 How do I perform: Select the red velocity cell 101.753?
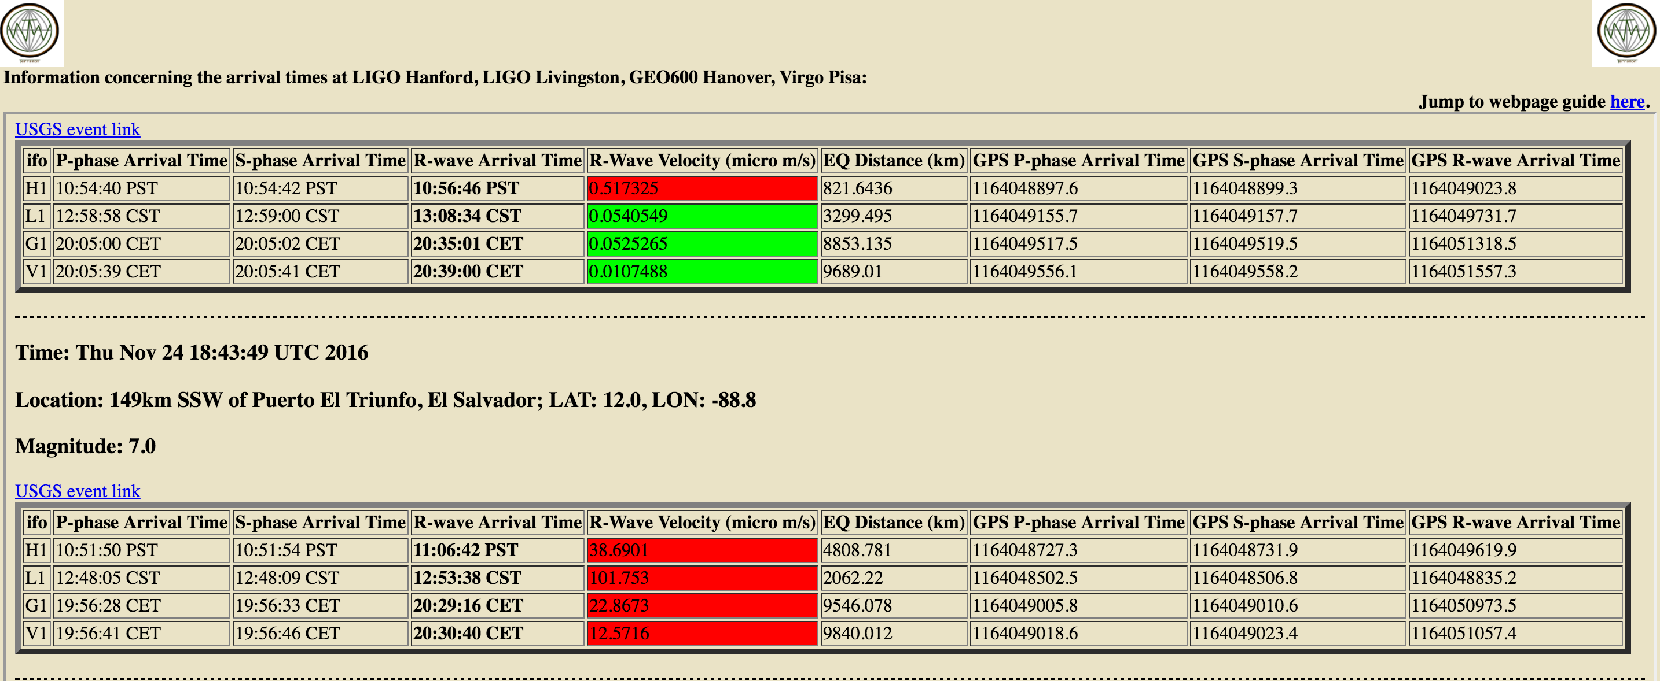(702, 578)
